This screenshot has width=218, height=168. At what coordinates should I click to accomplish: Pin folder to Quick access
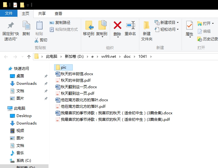point(11,31)
